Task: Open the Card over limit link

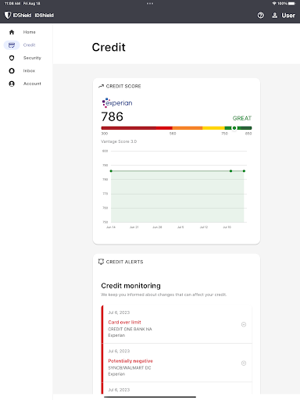Action: tap(124, 322)
